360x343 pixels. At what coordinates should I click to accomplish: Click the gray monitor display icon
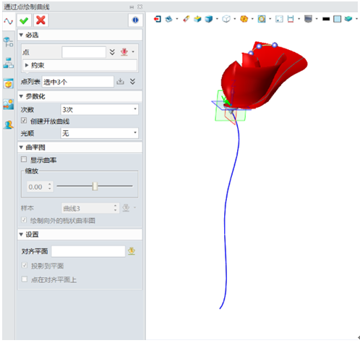tap(309, 19)
